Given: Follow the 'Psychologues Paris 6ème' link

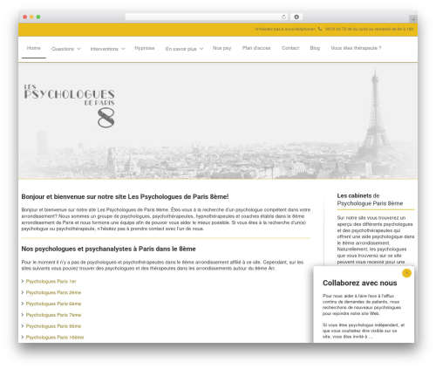Looking at the screenshot, I should tap(53, 304).
